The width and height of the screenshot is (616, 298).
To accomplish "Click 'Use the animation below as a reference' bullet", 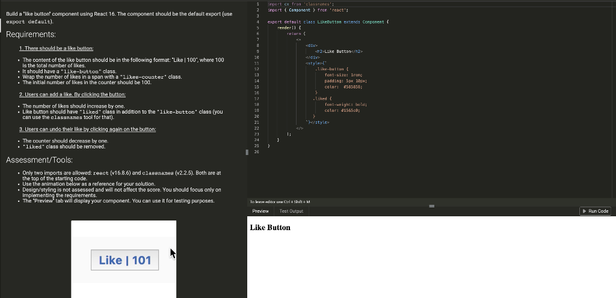I will pyautogui.click(x=89, y=184).
